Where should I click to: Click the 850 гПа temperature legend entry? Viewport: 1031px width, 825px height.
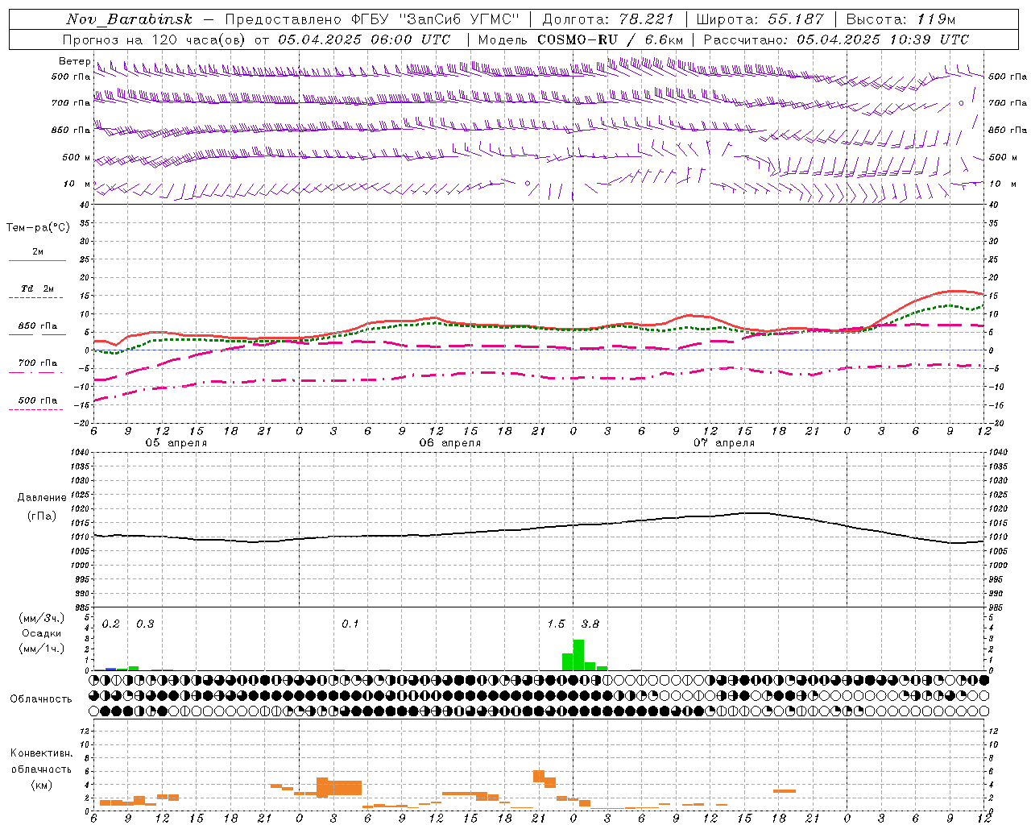coord(38,326)
